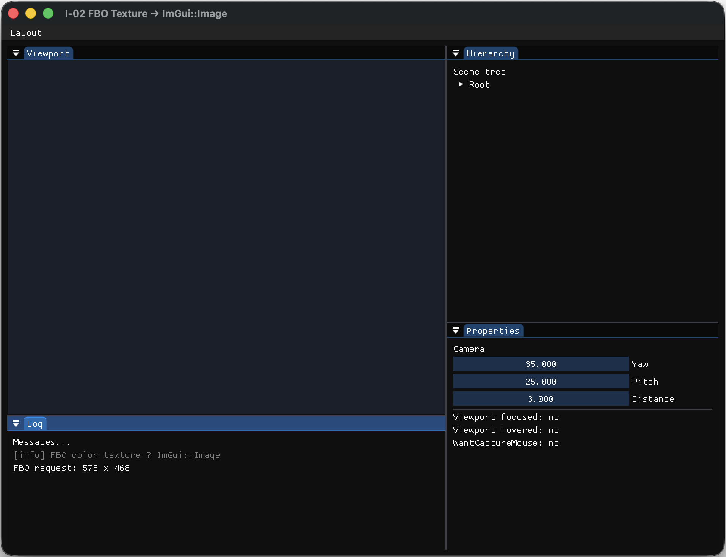
Task: Click the 'FBO request: 578 x 468' log line
Action: point(71,468)
